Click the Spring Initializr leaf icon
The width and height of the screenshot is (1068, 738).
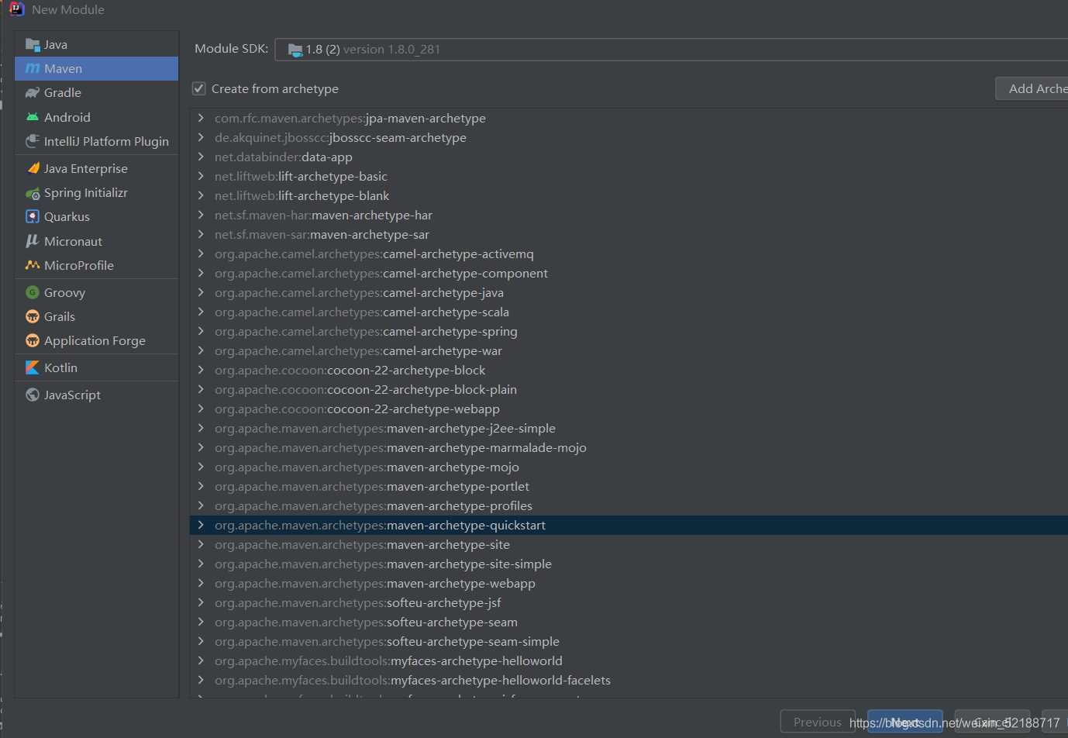click(33, 193)
